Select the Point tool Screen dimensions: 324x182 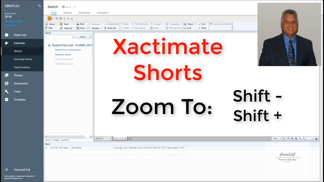202,28
